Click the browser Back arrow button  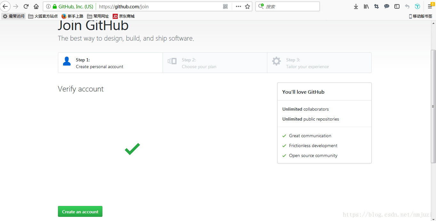point(5,6)
